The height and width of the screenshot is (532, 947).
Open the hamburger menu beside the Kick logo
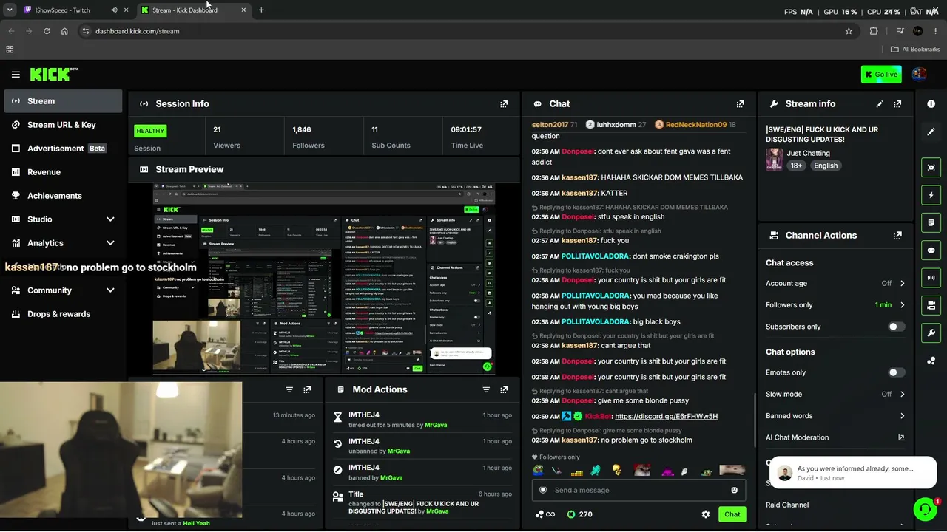(16, 75)
